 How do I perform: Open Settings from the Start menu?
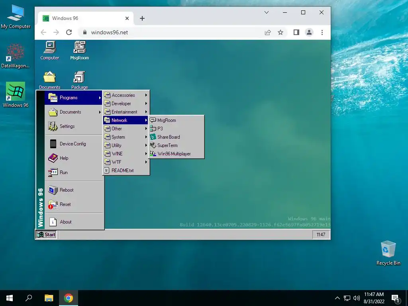(73, 126)
